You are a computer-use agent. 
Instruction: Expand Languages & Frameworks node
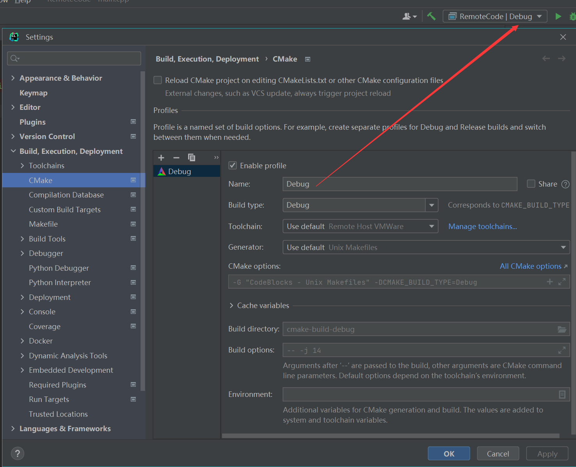point(13,428)
